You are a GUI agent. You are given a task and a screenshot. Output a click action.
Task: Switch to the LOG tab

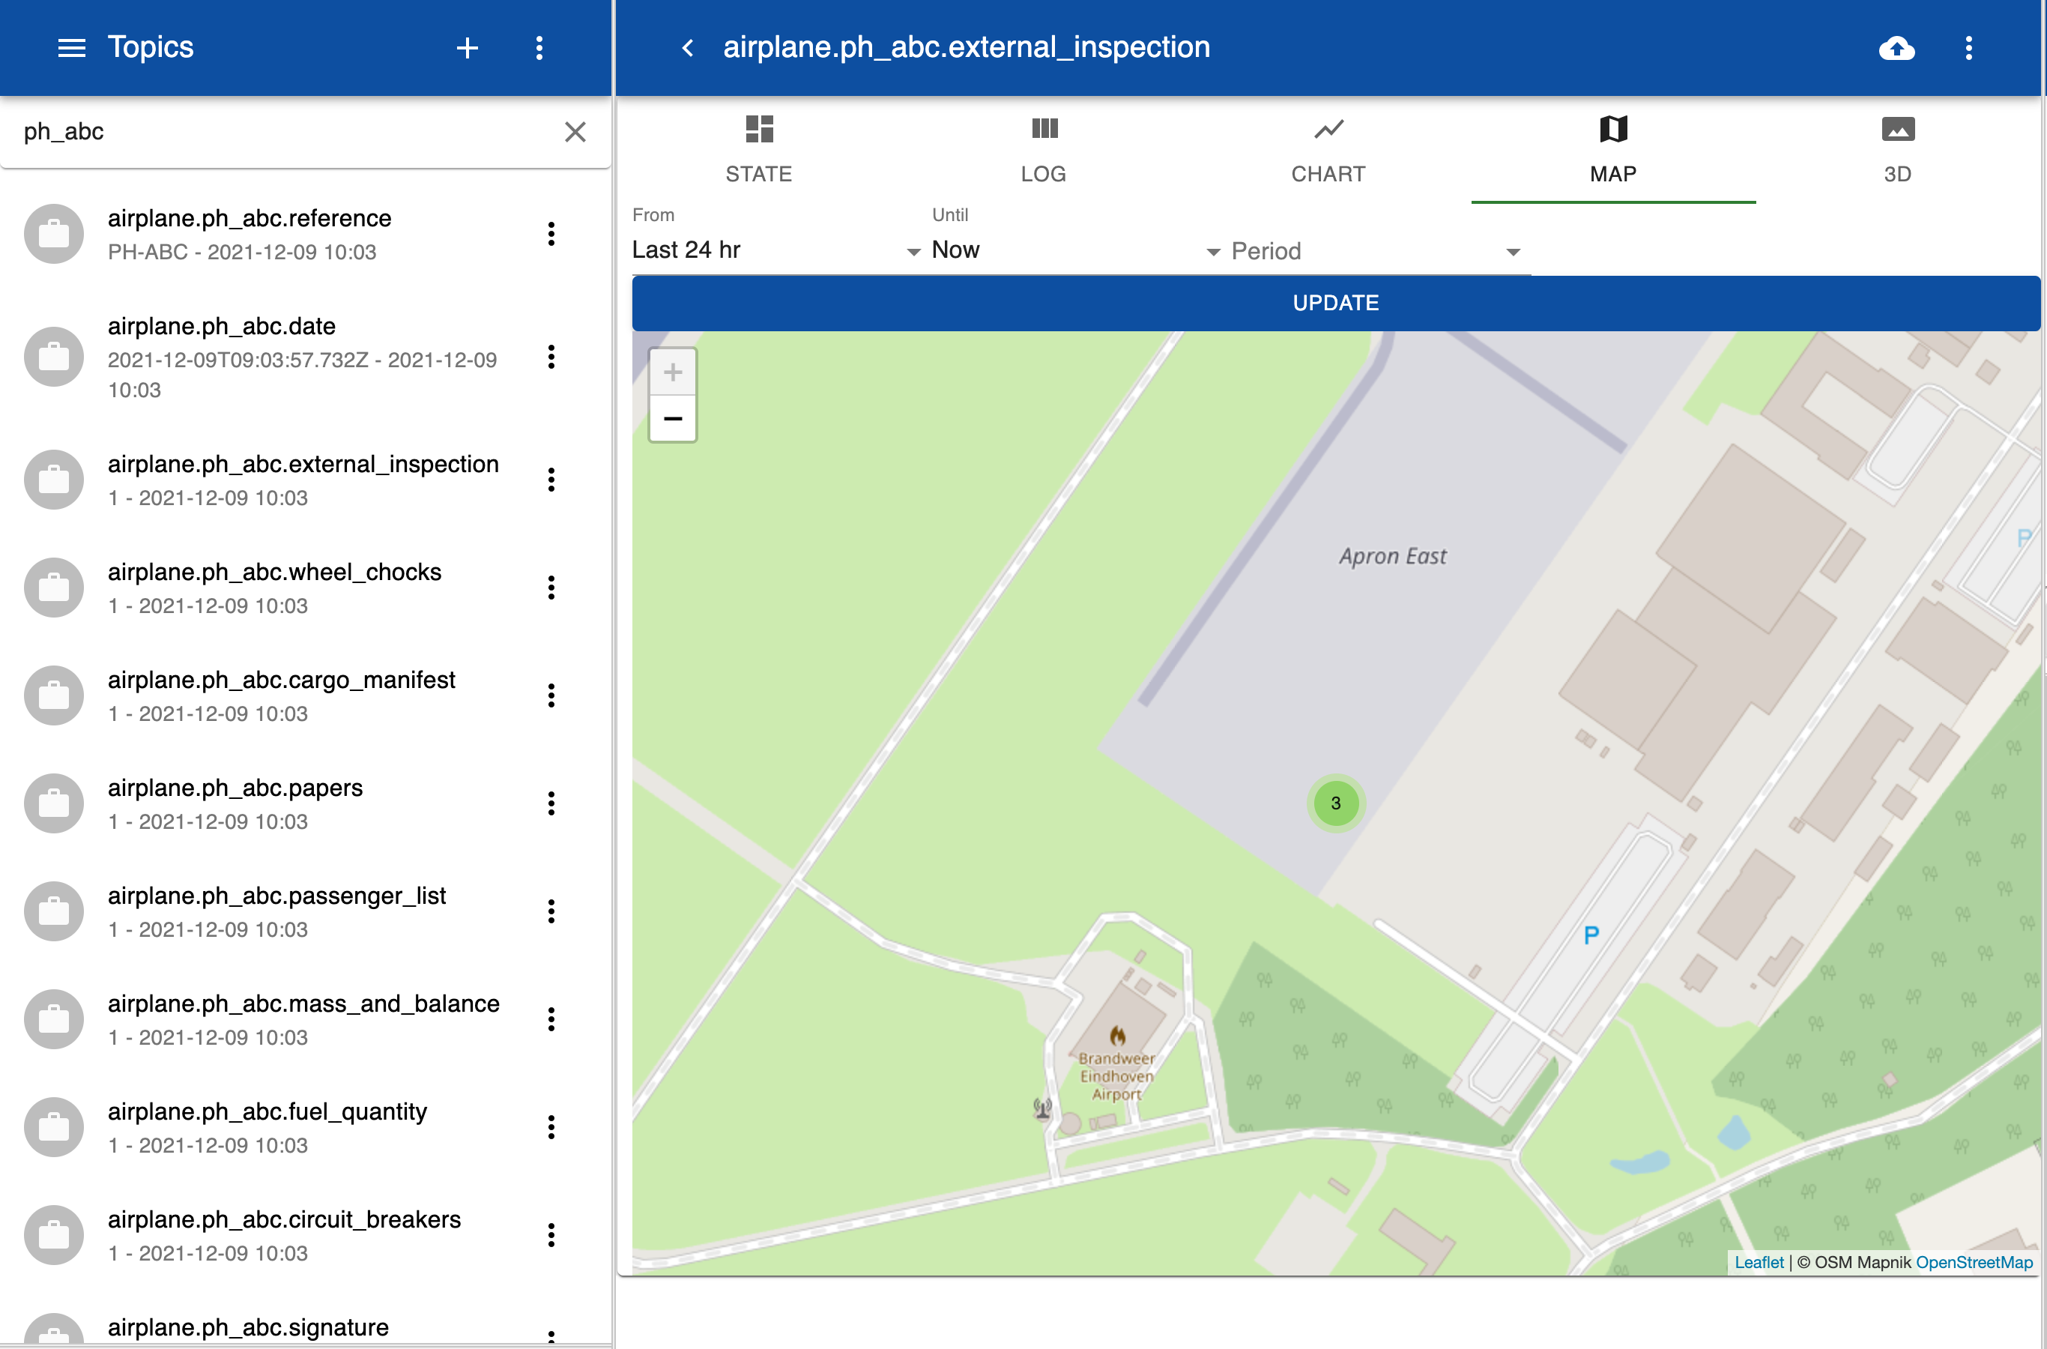tap(1043, 151)
